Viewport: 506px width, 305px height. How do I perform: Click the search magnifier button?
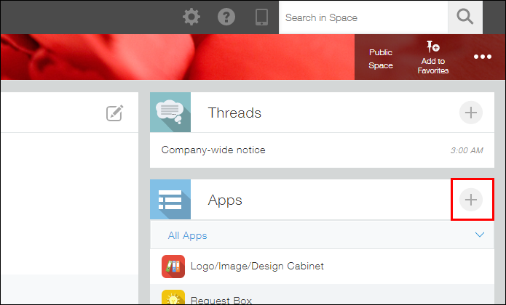[465, 17]
